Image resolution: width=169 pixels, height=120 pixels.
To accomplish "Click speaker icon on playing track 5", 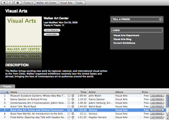I will pos(7,110).
